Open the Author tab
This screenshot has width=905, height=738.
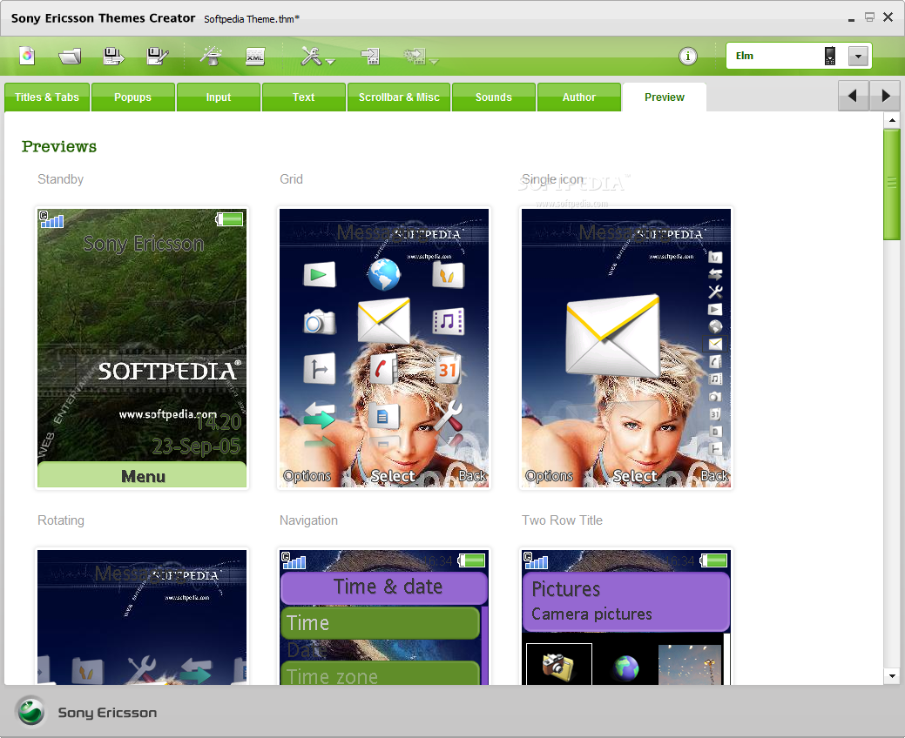pyautogui.click(x=579, y=97)
